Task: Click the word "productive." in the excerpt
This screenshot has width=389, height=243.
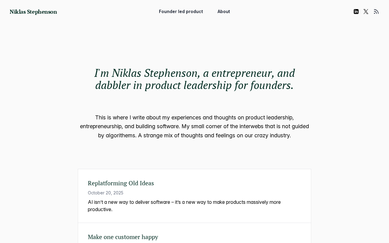Action: (x=100, y=209)
